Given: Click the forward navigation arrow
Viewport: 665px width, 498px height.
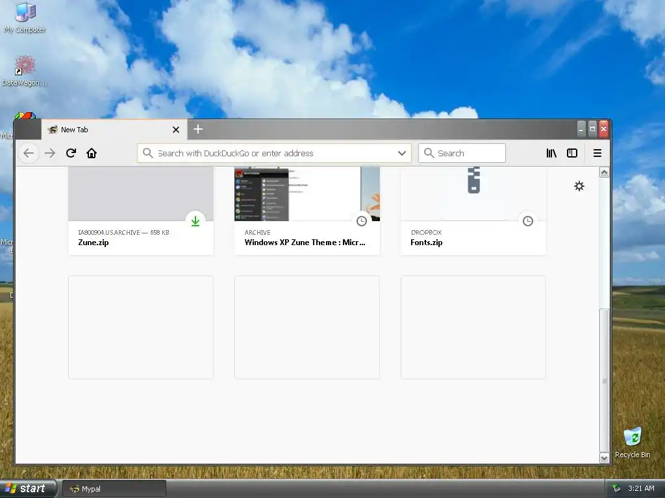Looking at the screenshot, I should pyautogui.click(x=50, y=153).
